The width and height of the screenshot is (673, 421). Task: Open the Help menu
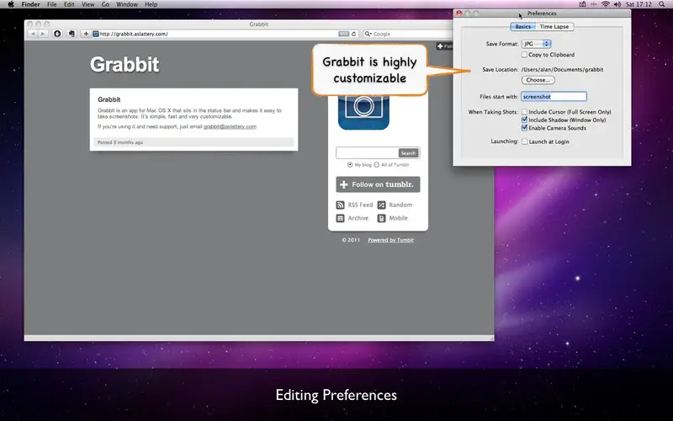point(151,4)
